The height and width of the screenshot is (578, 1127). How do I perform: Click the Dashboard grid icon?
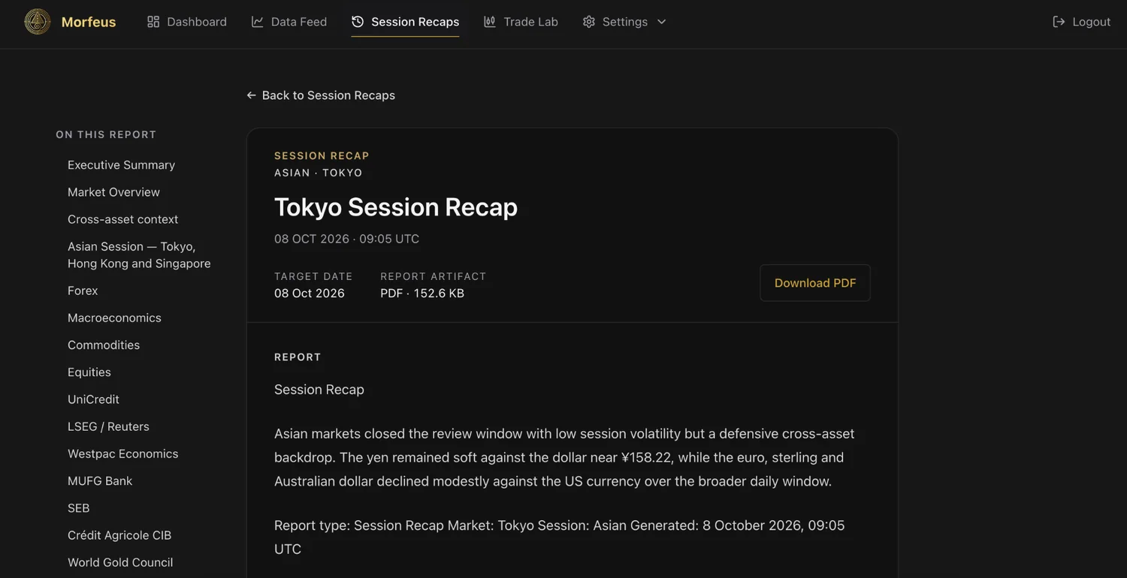(153, 22)
